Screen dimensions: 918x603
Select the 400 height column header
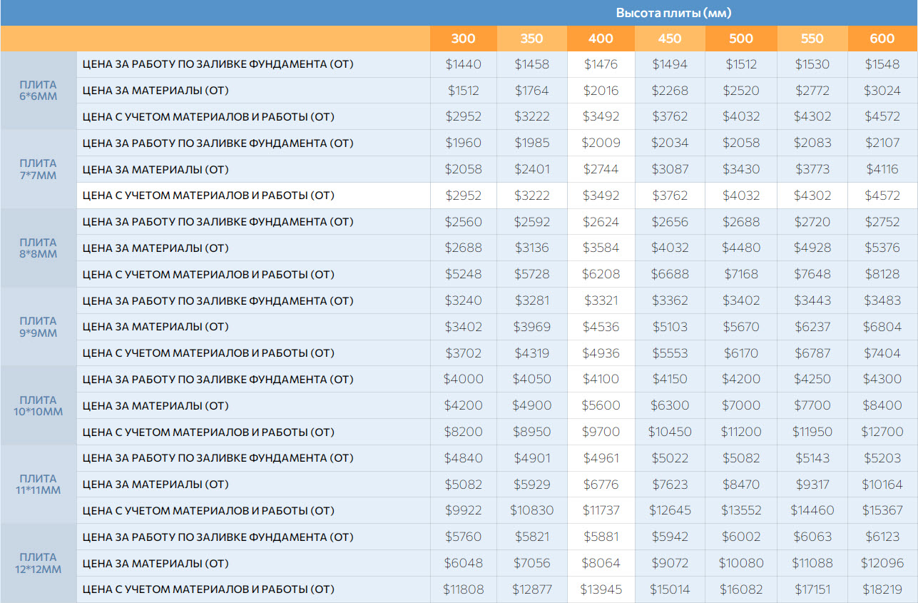[601, 39]
